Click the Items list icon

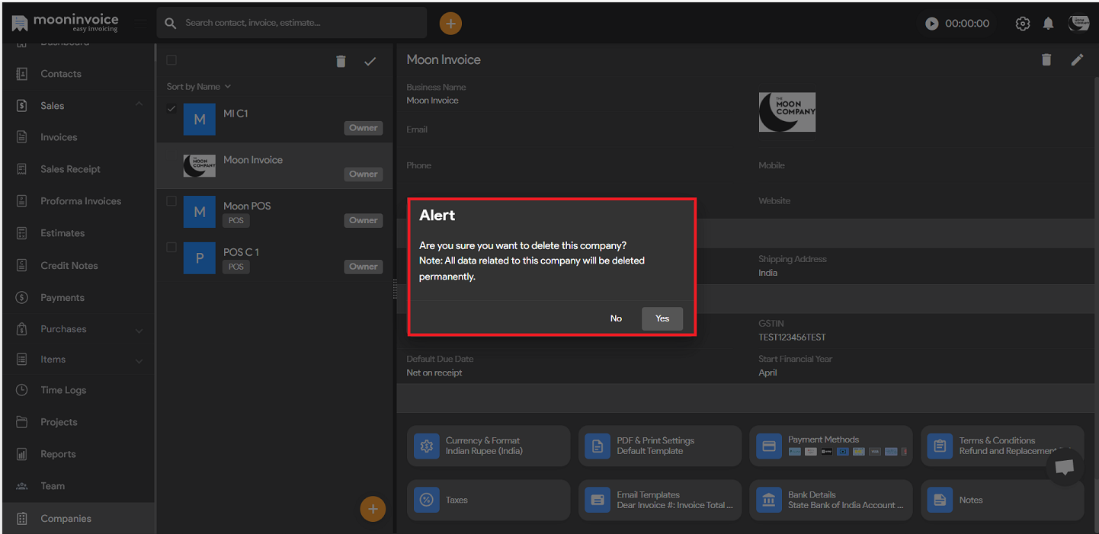(x=22, y=360)
